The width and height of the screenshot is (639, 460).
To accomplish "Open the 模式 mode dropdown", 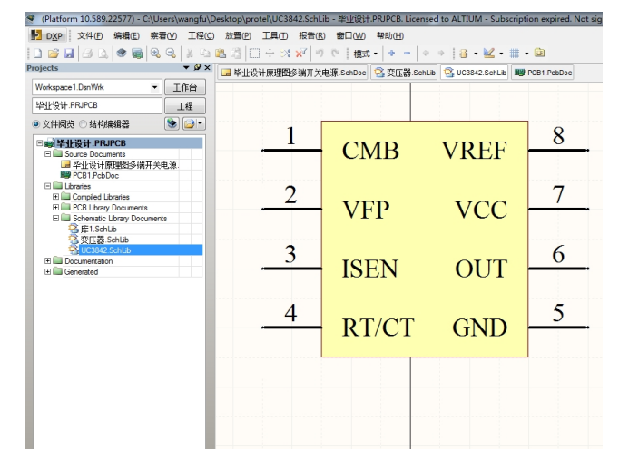I will [x=366, y=54].
